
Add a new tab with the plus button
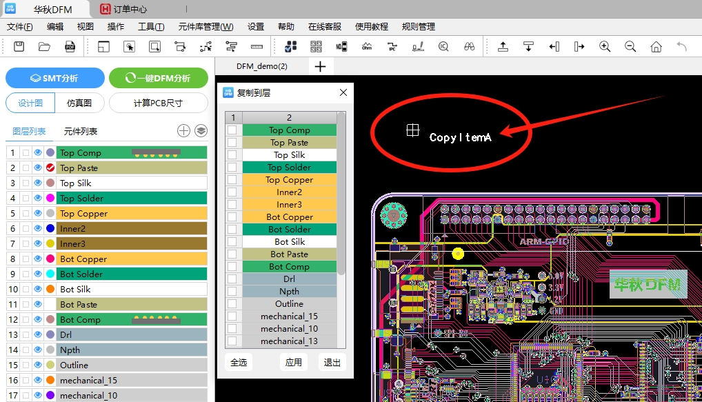tap(320, 66)
